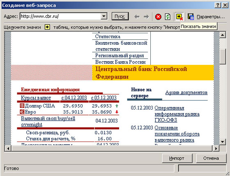The image size is (230, 176).
Task: Click the horizontal scrollbar right arrow
Action: (x=216, y=149)
